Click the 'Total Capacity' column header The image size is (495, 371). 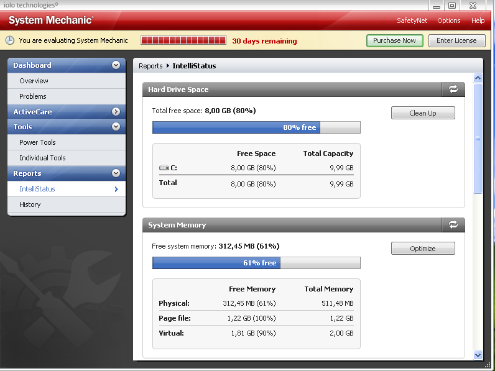(328, 153)
